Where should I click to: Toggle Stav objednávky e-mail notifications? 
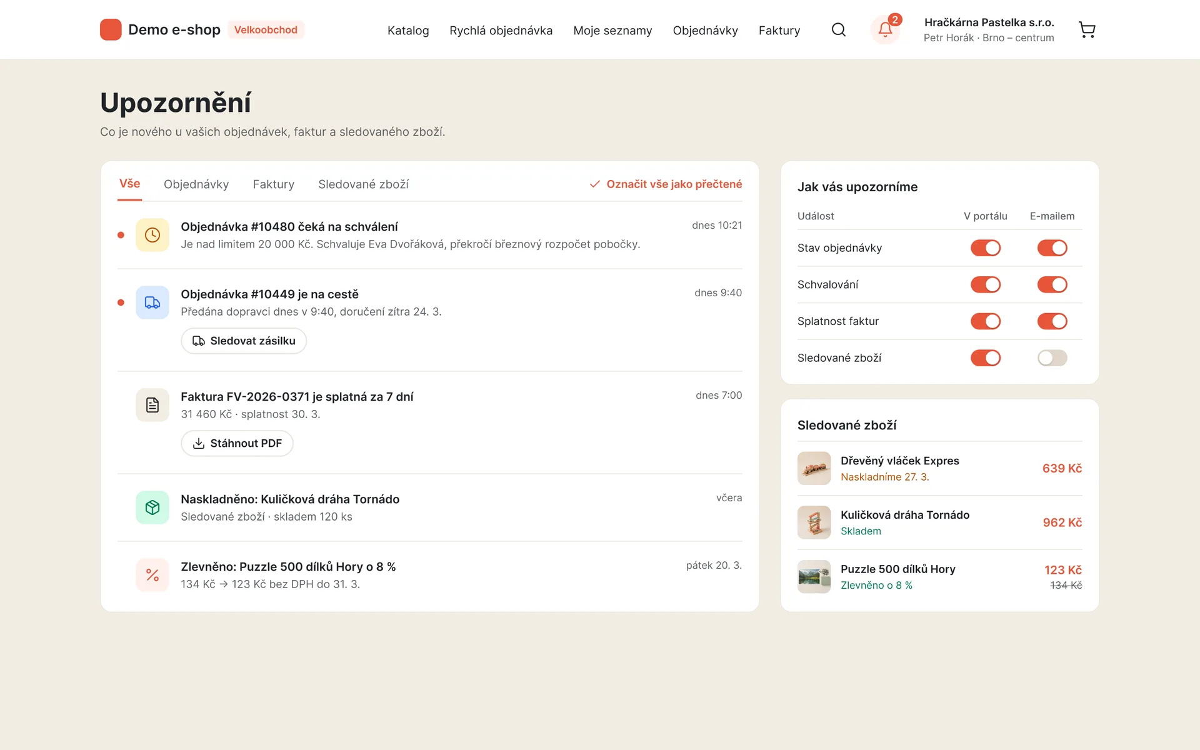tap(1052, 248)
